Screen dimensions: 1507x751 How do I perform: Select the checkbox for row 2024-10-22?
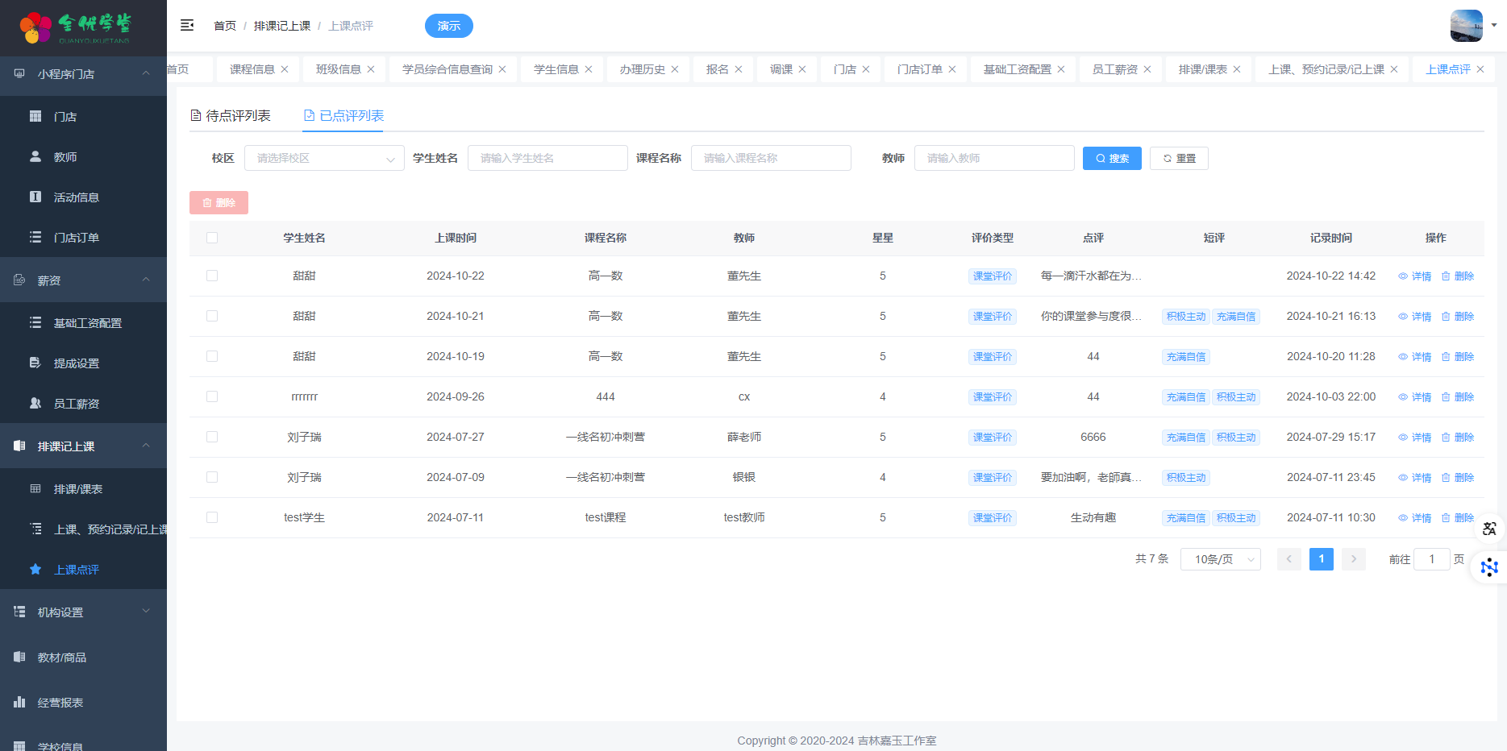pyautogui.click(x=212, y=276)
